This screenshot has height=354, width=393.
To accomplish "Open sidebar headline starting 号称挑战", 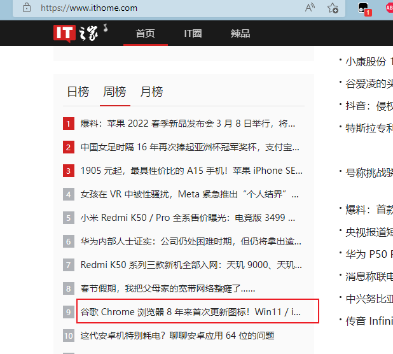I will click(369, 173).
